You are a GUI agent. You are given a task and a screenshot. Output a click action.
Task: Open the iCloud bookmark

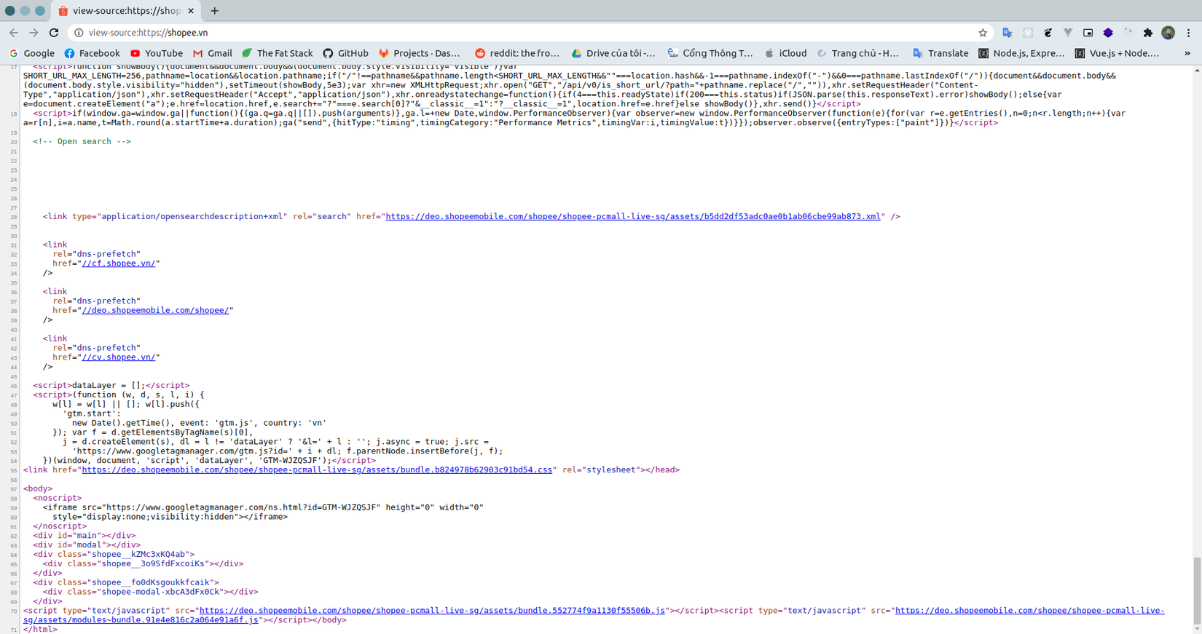click(785, 53)
